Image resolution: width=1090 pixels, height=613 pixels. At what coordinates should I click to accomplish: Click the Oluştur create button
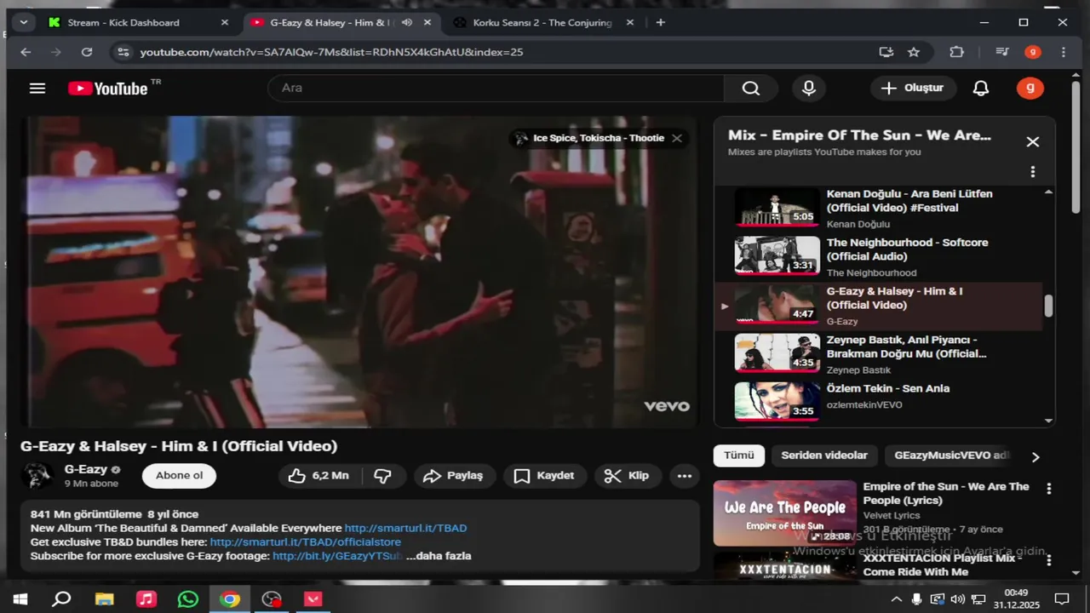point(913,88)
